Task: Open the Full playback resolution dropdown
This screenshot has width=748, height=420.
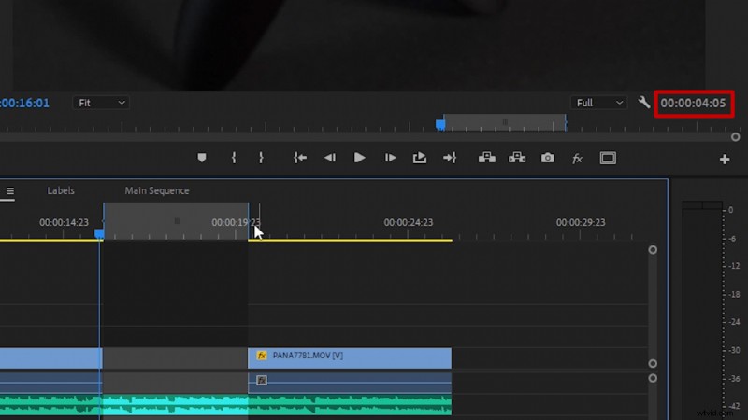Action: 598,103
